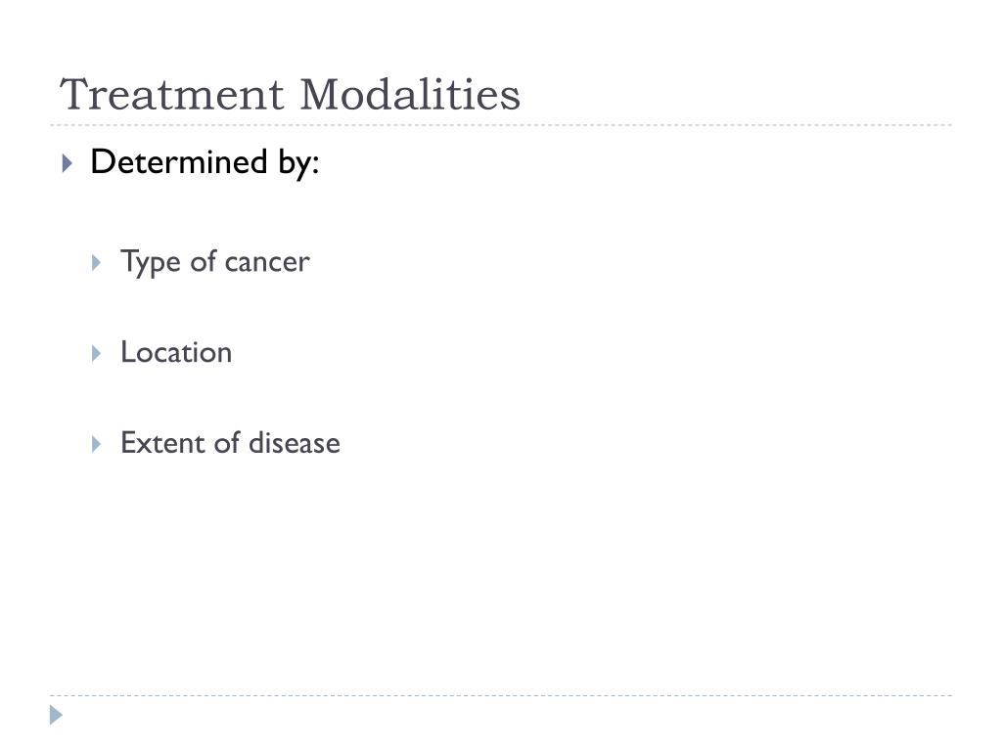
Task: Click the footer triangle icon in slide corner
Action: 56,715
